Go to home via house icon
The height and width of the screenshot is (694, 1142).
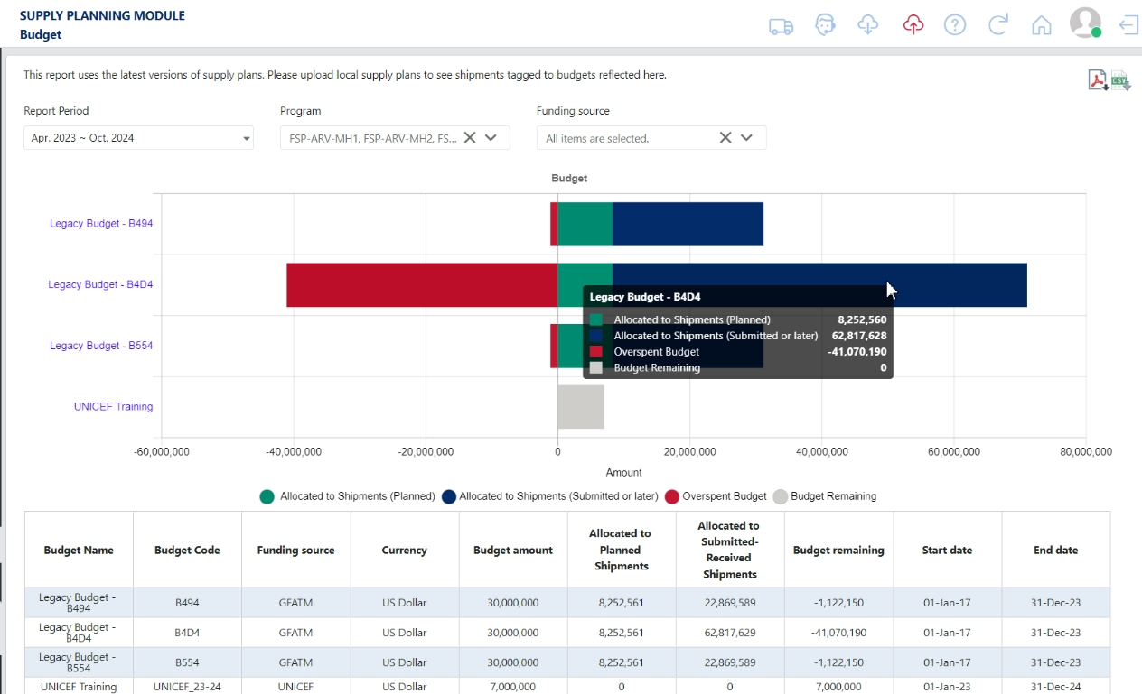[1042, 25]
